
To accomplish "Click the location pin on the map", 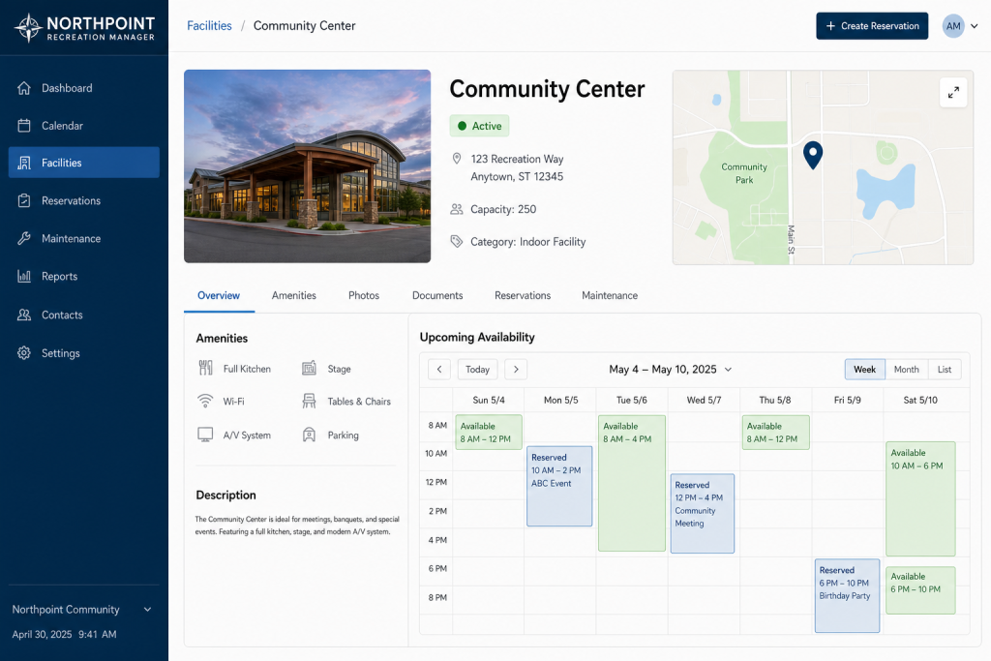I will (813, 155).
